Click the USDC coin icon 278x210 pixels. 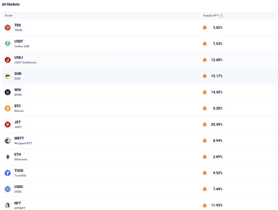pyautogui.click(x=7, y=189)
